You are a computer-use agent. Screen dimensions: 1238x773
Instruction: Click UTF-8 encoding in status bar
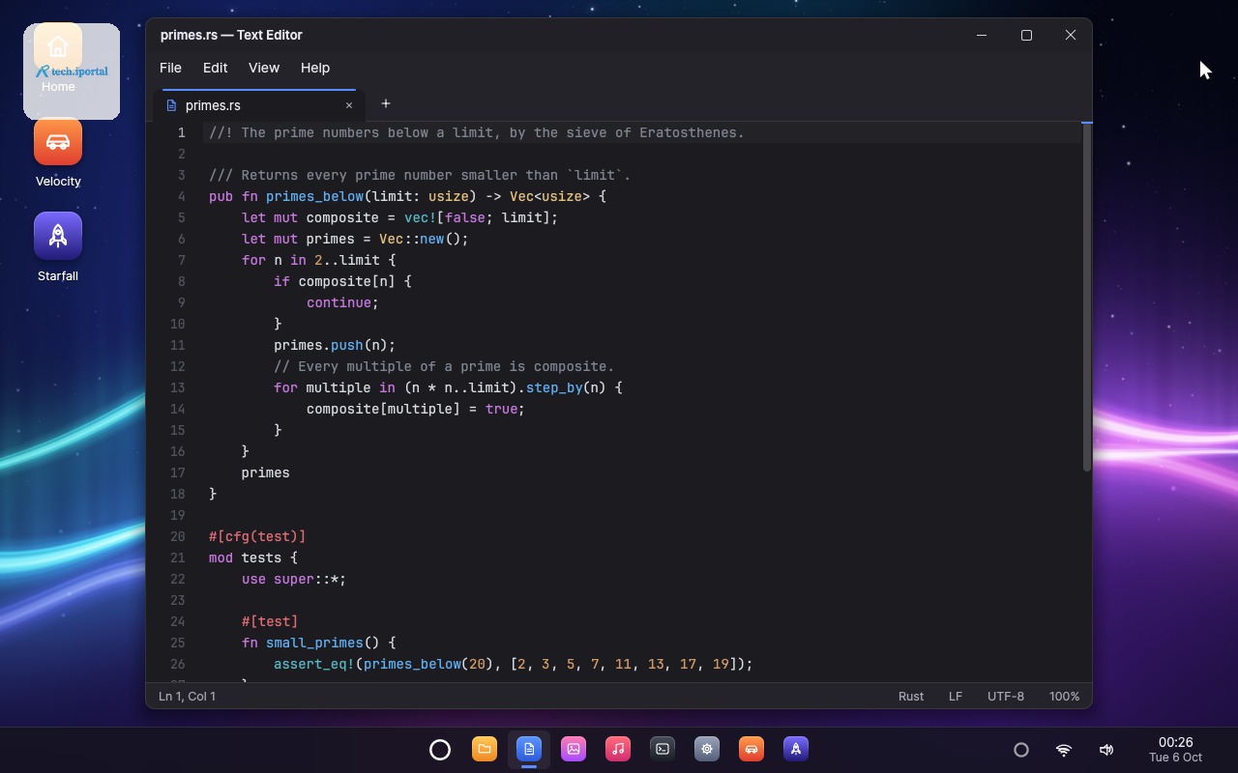pyautogui.click(x=1006, y=696)
